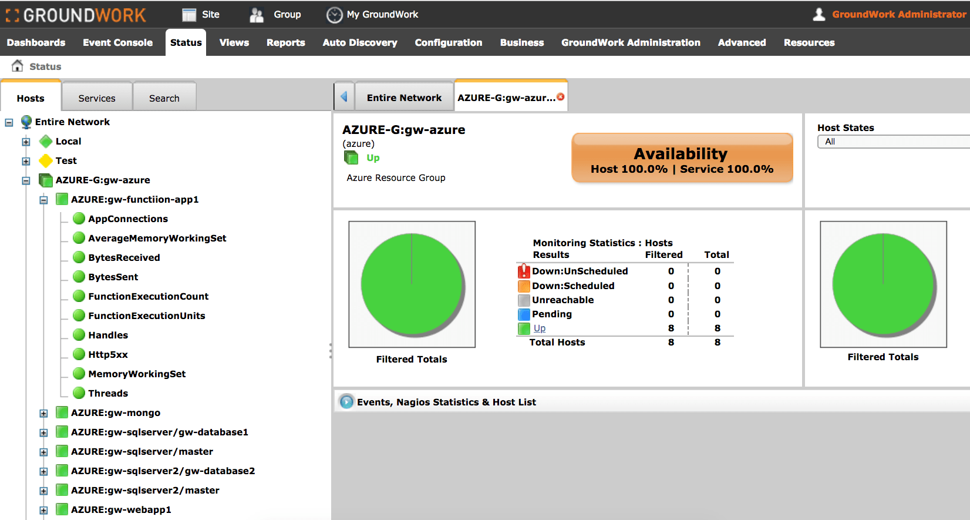This screenshot has height=520, width=970.
Task: Click BytesReceived green status circle
Action: click(x=79, y=257)
